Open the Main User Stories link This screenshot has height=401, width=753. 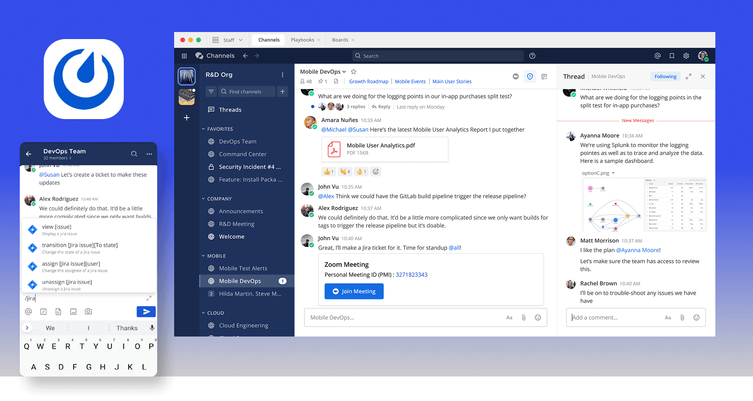[452, 81]
